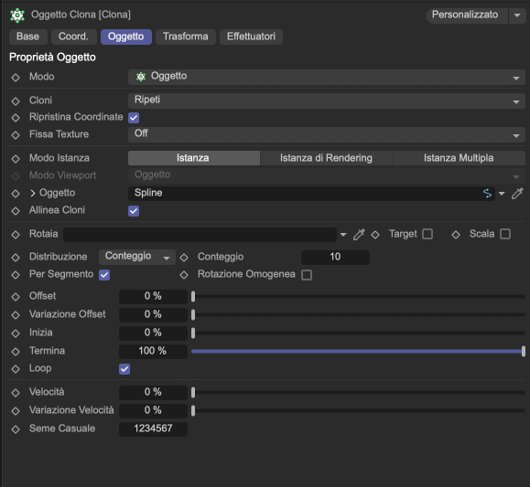Click the keyframe diamond next to Seme Casuale

16,429
